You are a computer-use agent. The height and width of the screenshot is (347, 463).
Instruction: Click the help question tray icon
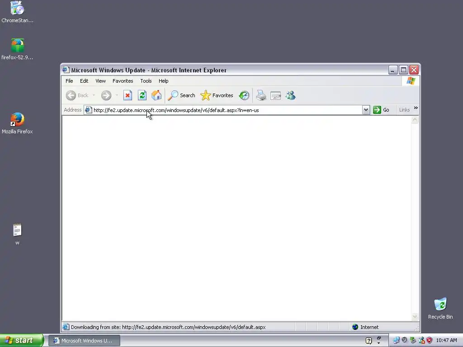369,341
